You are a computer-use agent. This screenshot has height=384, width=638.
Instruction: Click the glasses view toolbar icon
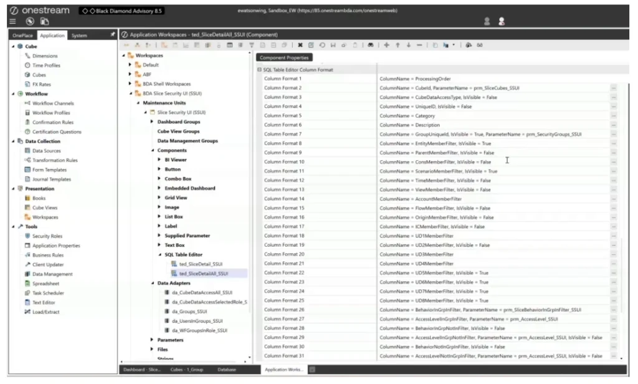480,46
